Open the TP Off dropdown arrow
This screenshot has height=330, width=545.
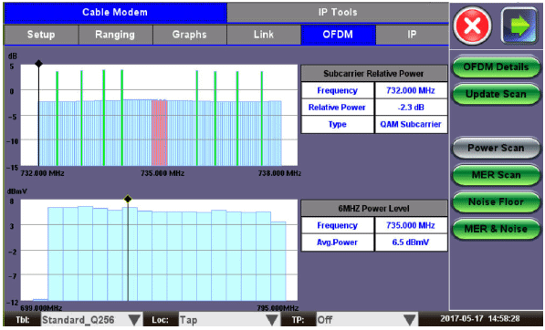pos(410,320)
